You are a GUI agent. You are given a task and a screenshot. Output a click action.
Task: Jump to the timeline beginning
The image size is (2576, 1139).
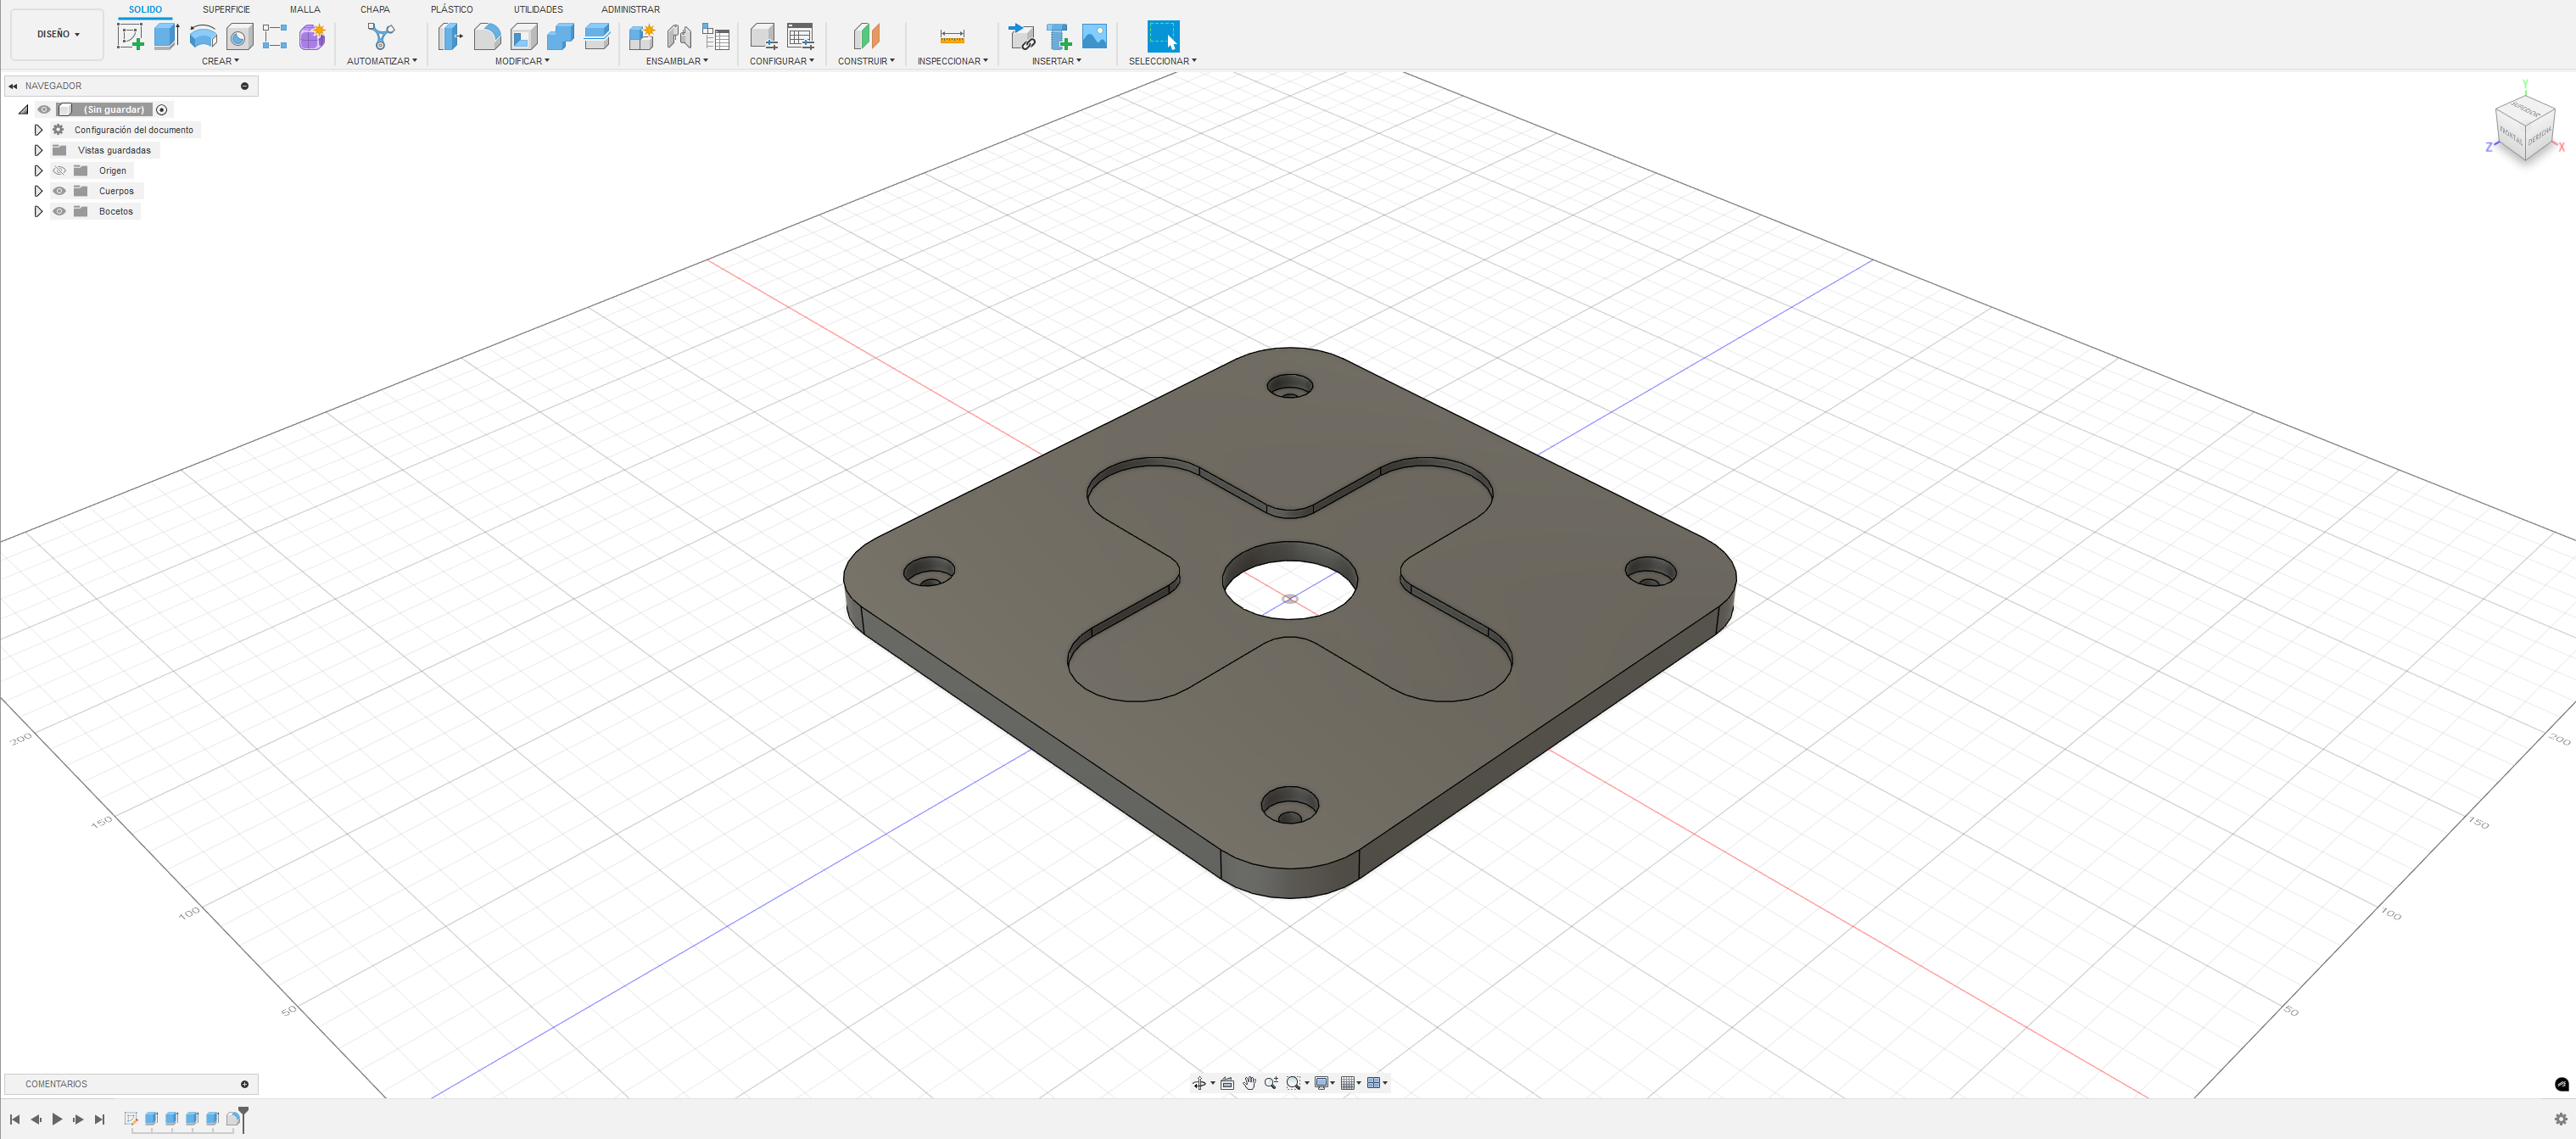(x=15, y=1119)
